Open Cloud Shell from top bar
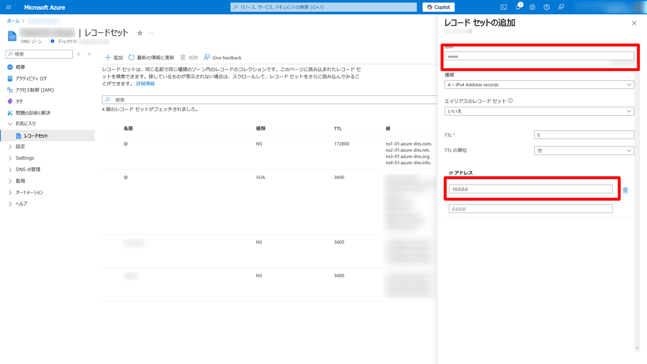 coord(503,7)
